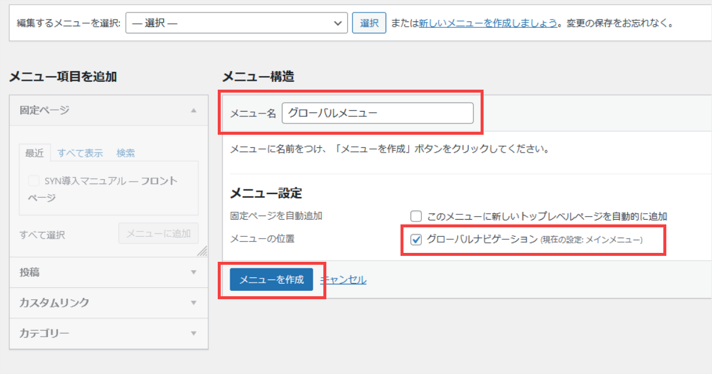This screenshot has width=712, height=374.
Task: Open the 検索 tab
Action: tap(126, 153)
